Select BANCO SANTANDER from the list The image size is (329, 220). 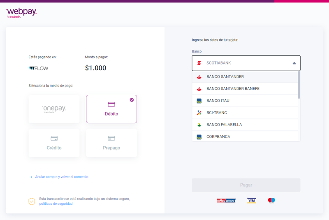tap(245, 77)
